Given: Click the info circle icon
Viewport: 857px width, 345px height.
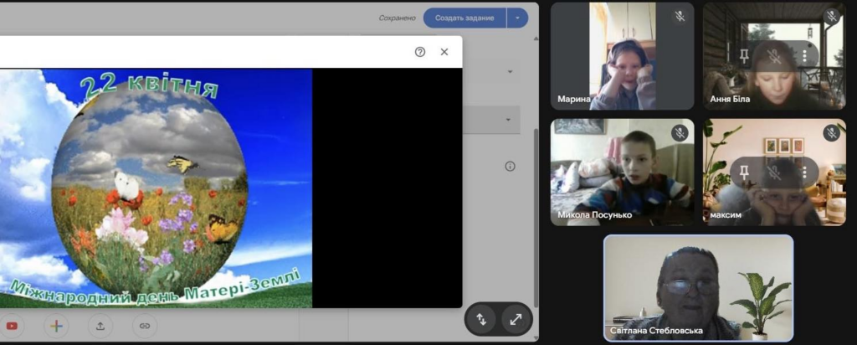Looking at the screenshot, I should pos(510,166).
